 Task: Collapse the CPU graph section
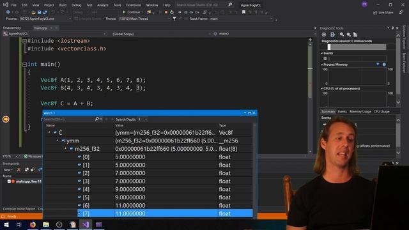pos(322,89)
